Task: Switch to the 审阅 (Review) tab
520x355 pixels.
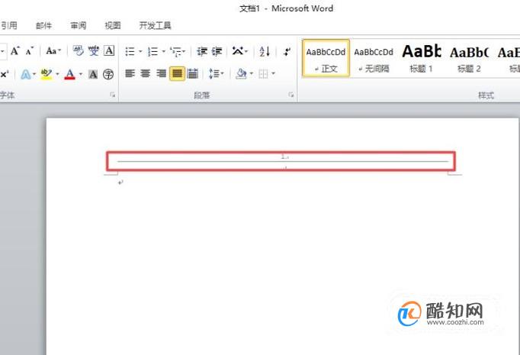Action: point(79,25)
